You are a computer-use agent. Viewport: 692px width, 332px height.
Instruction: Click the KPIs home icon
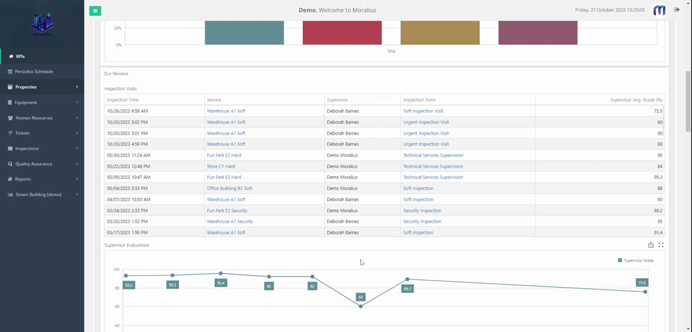pyautogui.click(x=11, y=57)
